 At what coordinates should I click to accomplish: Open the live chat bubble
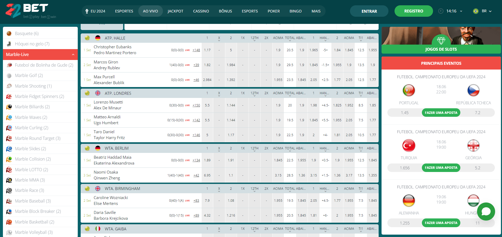point(486,212)
